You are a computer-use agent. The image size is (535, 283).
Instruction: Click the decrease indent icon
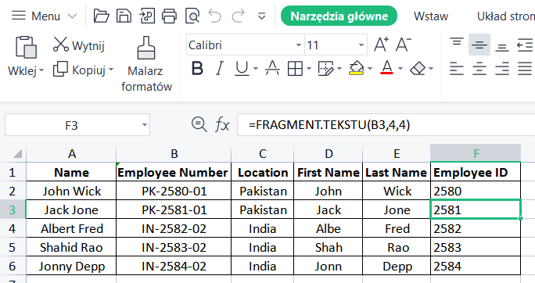(525, 45)
